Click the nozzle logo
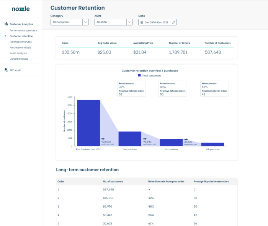 click(x=21, y=9)
